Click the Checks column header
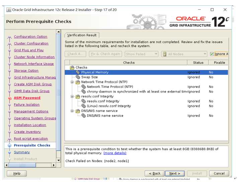238x184 pixels. point(129,63)
